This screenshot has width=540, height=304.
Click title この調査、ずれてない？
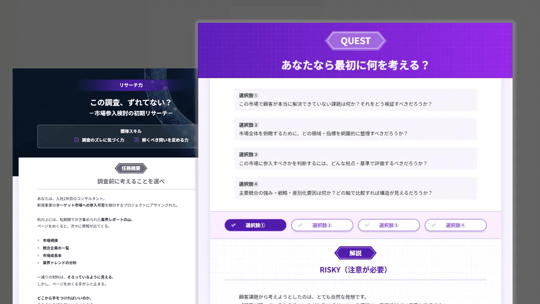click(131, 103)
